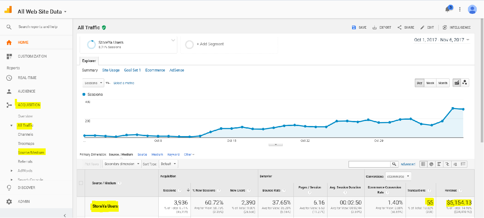Image resolution: width=484 pixels, height=218 pixels.
Task: Click the advanced filter link
Action: click(x=408, y=164)
